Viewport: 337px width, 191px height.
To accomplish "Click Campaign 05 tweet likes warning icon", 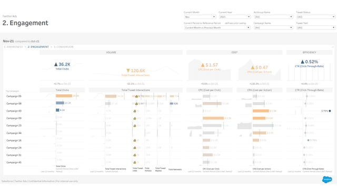I will 136,96.
